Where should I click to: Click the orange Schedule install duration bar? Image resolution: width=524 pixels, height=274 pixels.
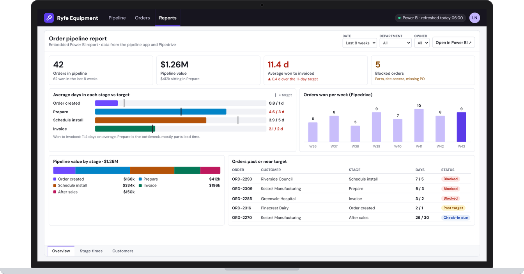(150, 120)
